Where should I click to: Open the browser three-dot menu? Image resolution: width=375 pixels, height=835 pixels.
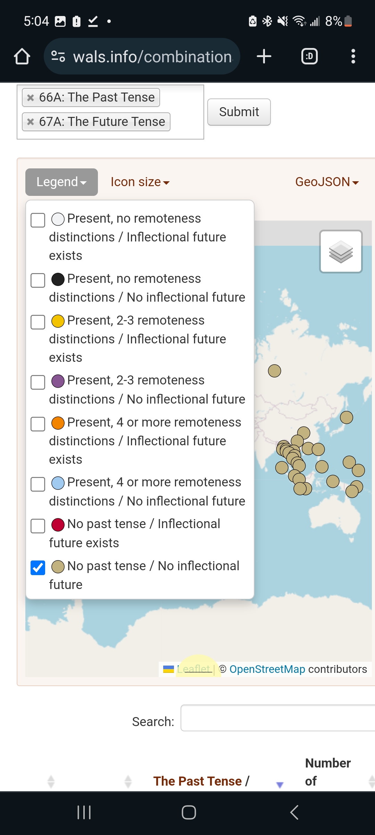[353, 56]
